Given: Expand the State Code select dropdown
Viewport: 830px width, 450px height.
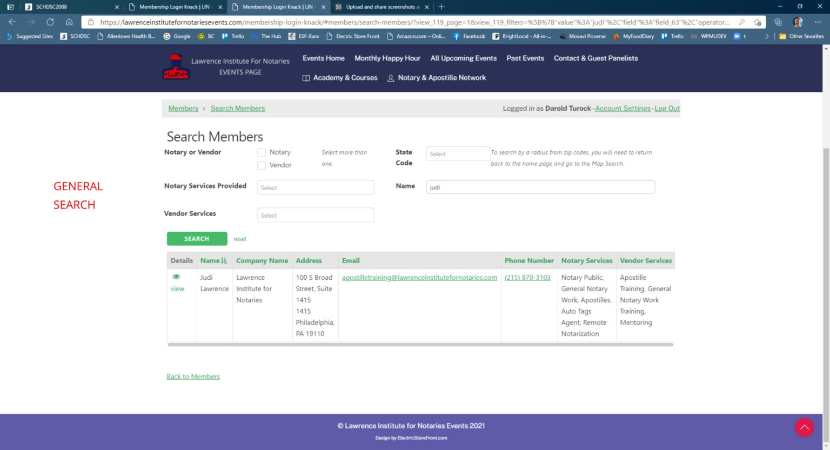Looking at the screenshot, I should [458, 154].
